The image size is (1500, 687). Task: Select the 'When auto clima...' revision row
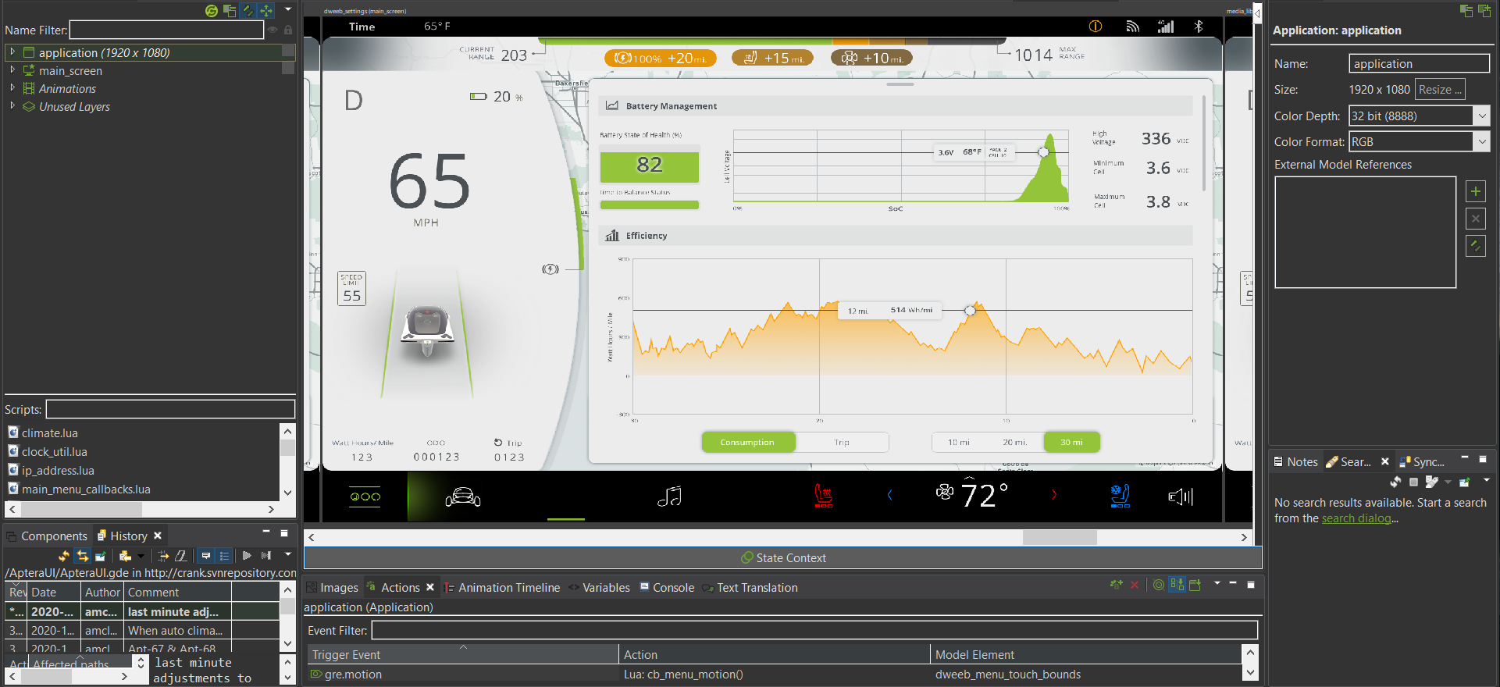[142, 630]
